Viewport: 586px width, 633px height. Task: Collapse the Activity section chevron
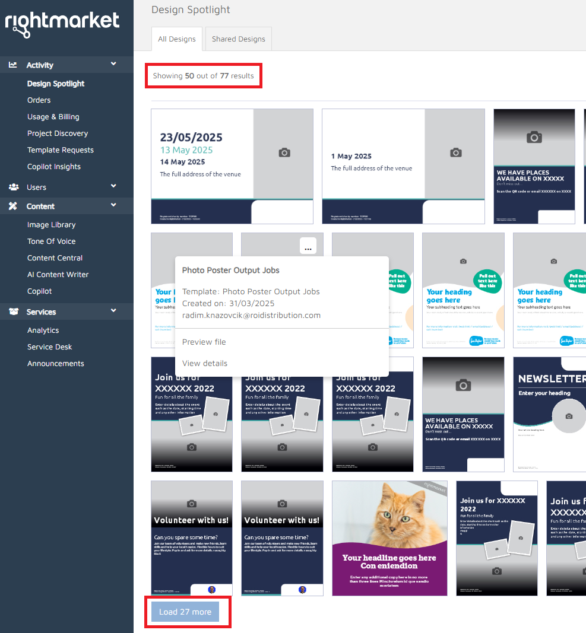tap(113, 65)
